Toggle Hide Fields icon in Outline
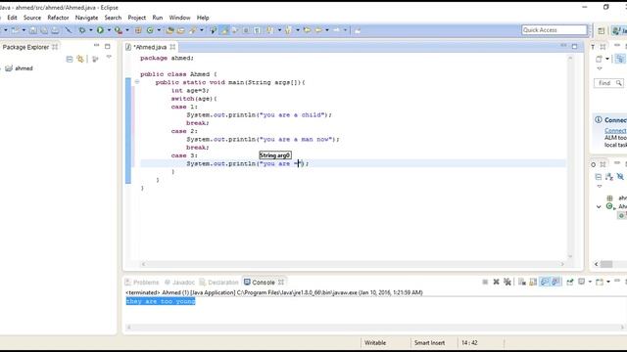The width and height of the screenshot is (627, 352). 620,176
